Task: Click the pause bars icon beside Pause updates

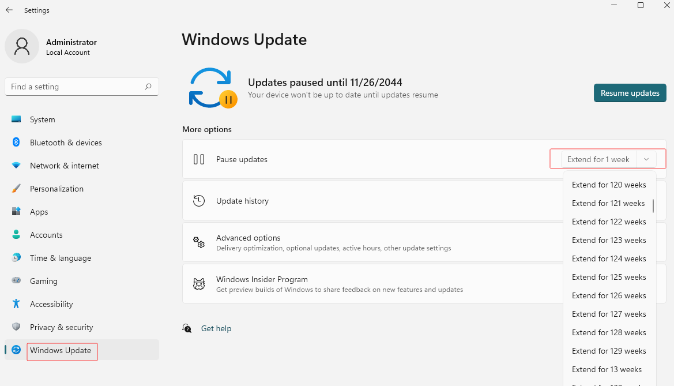Action: tap(198, 159)
